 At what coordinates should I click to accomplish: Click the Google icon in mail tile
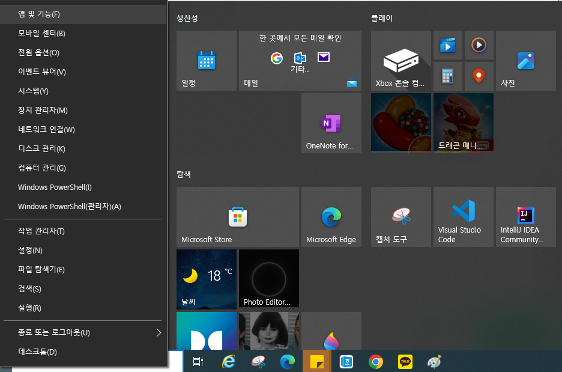[277, 58]
